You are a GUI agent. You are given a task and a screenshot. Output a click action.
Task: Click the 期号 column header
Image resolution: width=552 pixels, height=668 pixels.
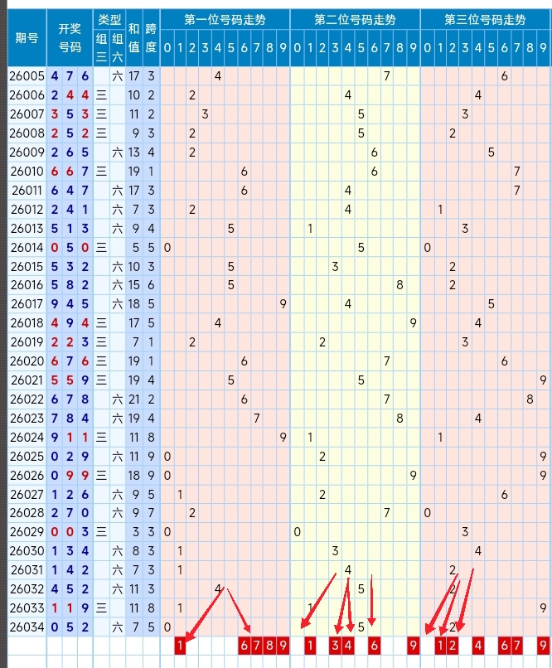pos(27,38)
